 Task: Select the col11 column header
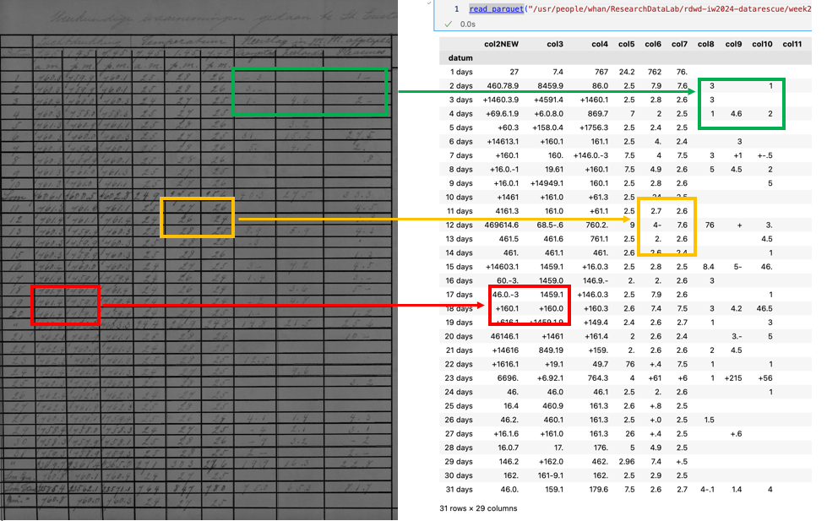tap(792, 44)
